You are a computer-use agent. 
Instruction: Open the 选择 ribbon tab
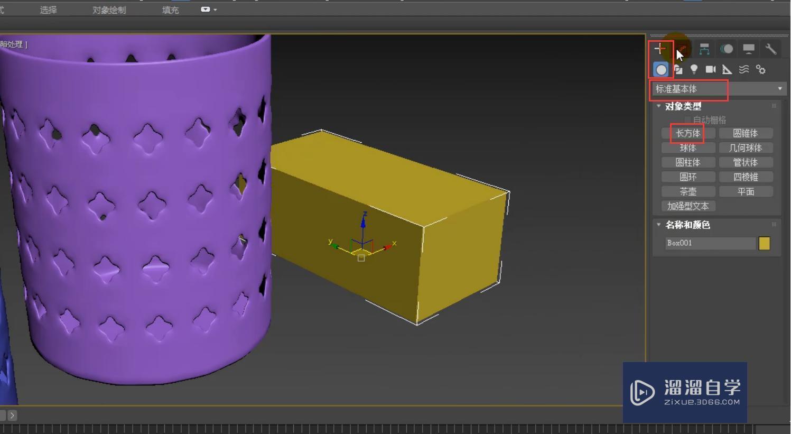(x=48, y=10)
